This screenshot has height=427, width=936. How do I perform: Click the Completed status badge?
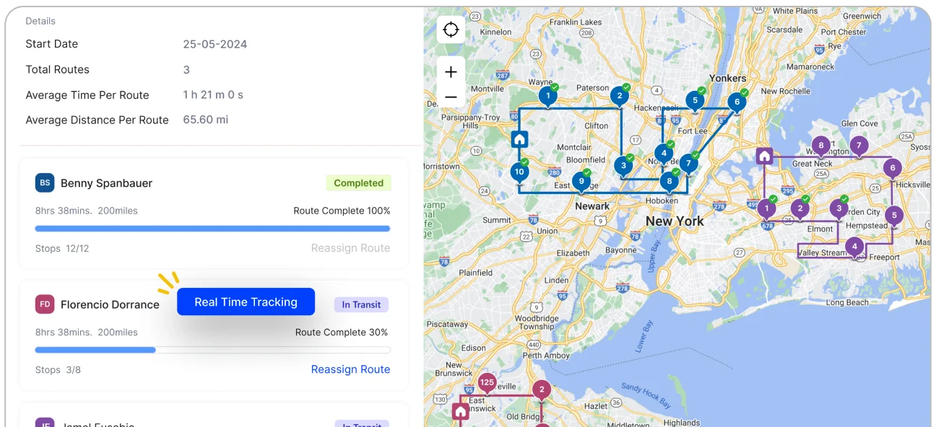358,183
